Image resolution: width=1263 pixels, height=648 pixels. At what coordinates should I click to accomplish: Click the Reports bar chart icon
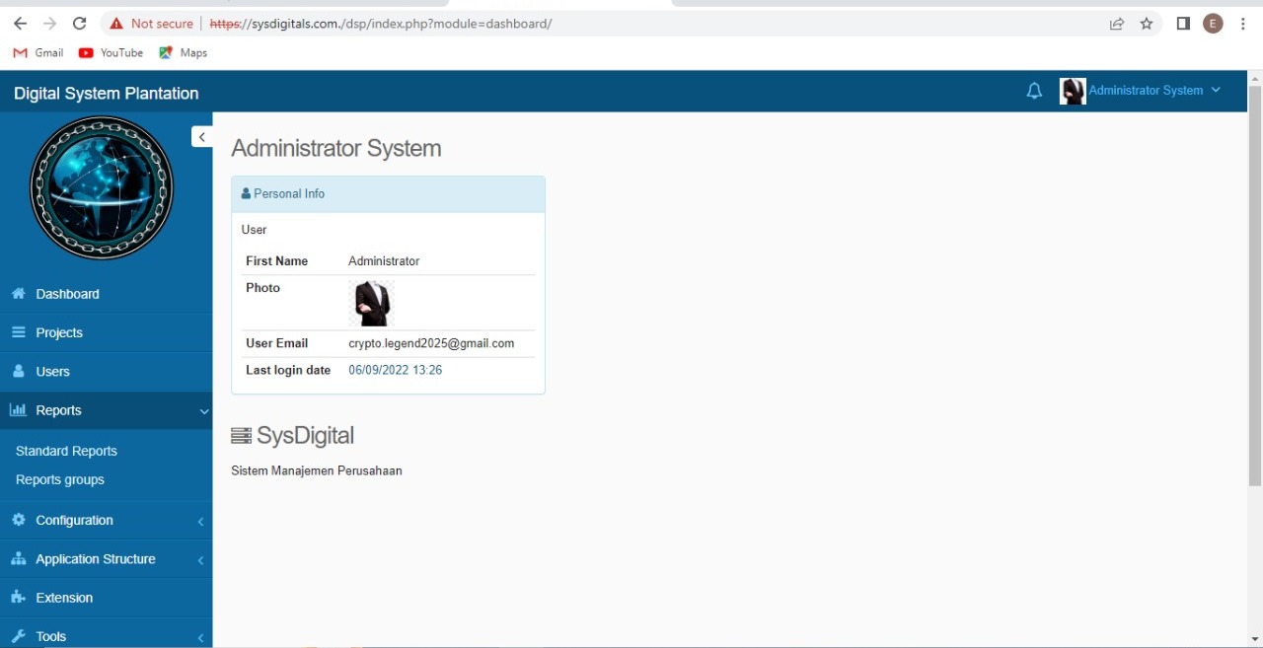(x=18, y=410)
